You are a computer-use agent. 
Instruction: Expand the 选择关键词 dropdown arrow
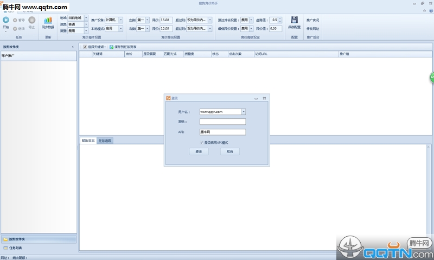click(x=105, y=47)
